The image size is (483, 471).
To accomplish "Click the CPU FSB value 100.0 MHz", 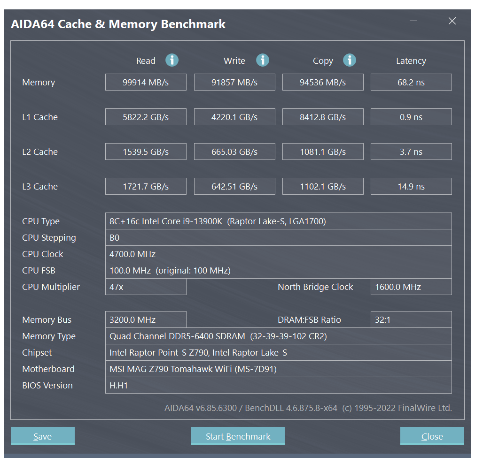I will pos(279,270).
